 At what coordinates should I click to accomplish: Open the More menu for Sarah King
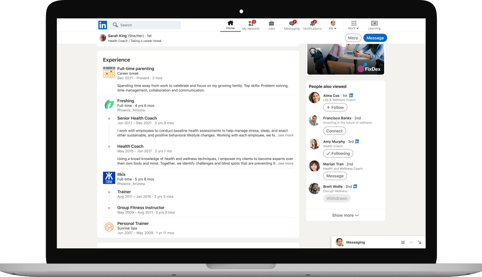pyautogui.click(x=353, y=38)
